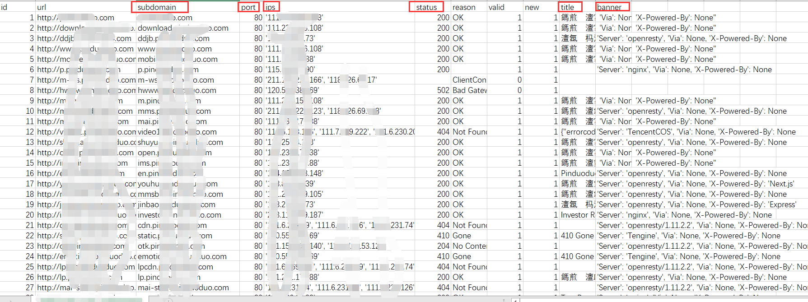This screenshot has width=808, height=302.
Task: Select the 'title' column header cell
Action: 577,7
